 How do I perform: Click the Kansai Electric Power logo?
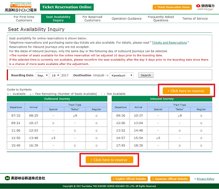coord(205,7)
